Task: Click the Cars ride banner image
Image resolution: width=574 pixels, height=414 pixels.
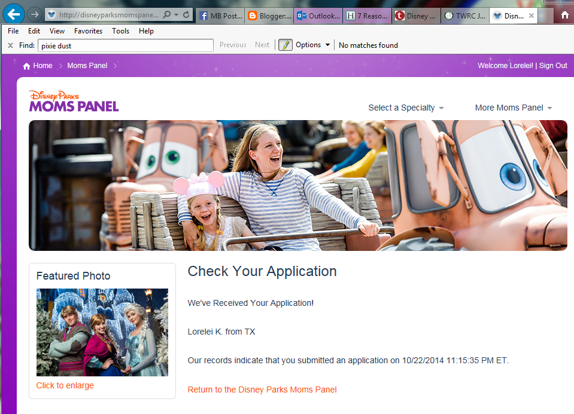Action: (298, 185)
